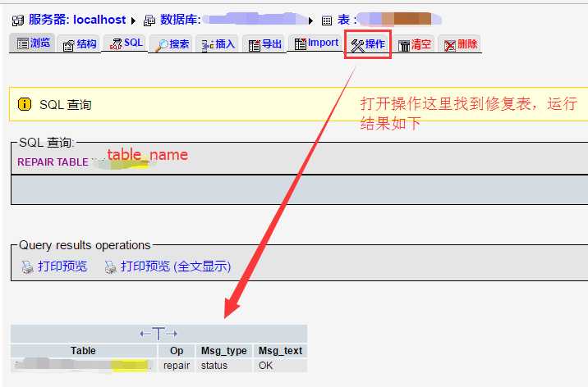Viewport: 588px width, 387px height.
Task: Switch to the 结构 (Structure) tab
Action: coord(80,44)
